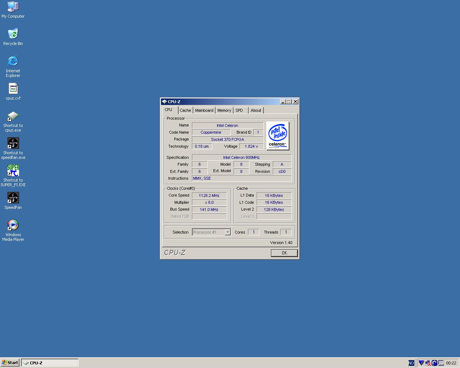Image resolution: width=460 pixels, height=368 pixels.
Task: Click the Core Speed value 1128.2 MHz
Action: coord(209,195)
